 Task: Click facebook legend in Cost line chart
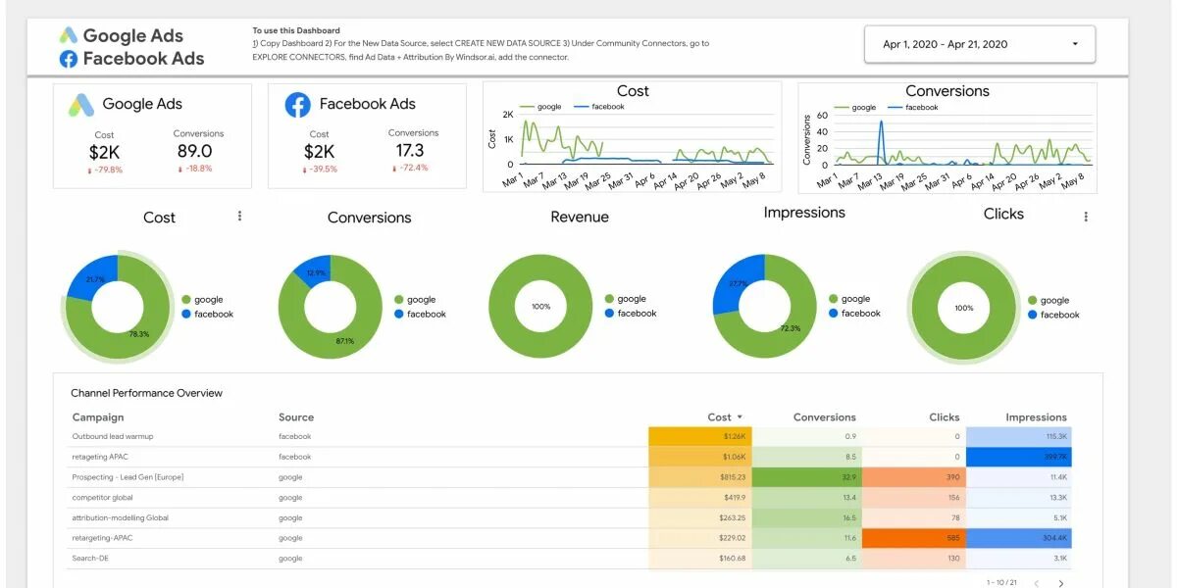tap(599, 107)
